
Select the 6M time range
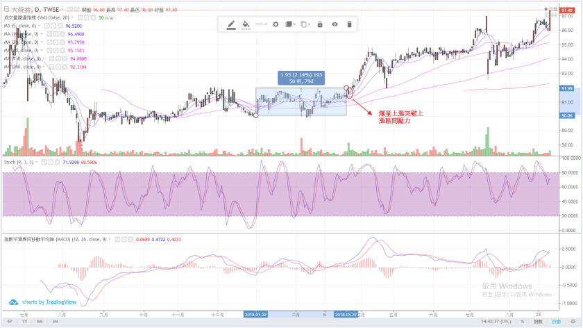click(40, 322)
